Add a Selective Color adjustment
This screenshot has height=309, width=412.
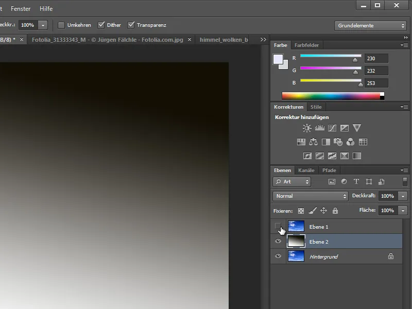tap(344, 156)
